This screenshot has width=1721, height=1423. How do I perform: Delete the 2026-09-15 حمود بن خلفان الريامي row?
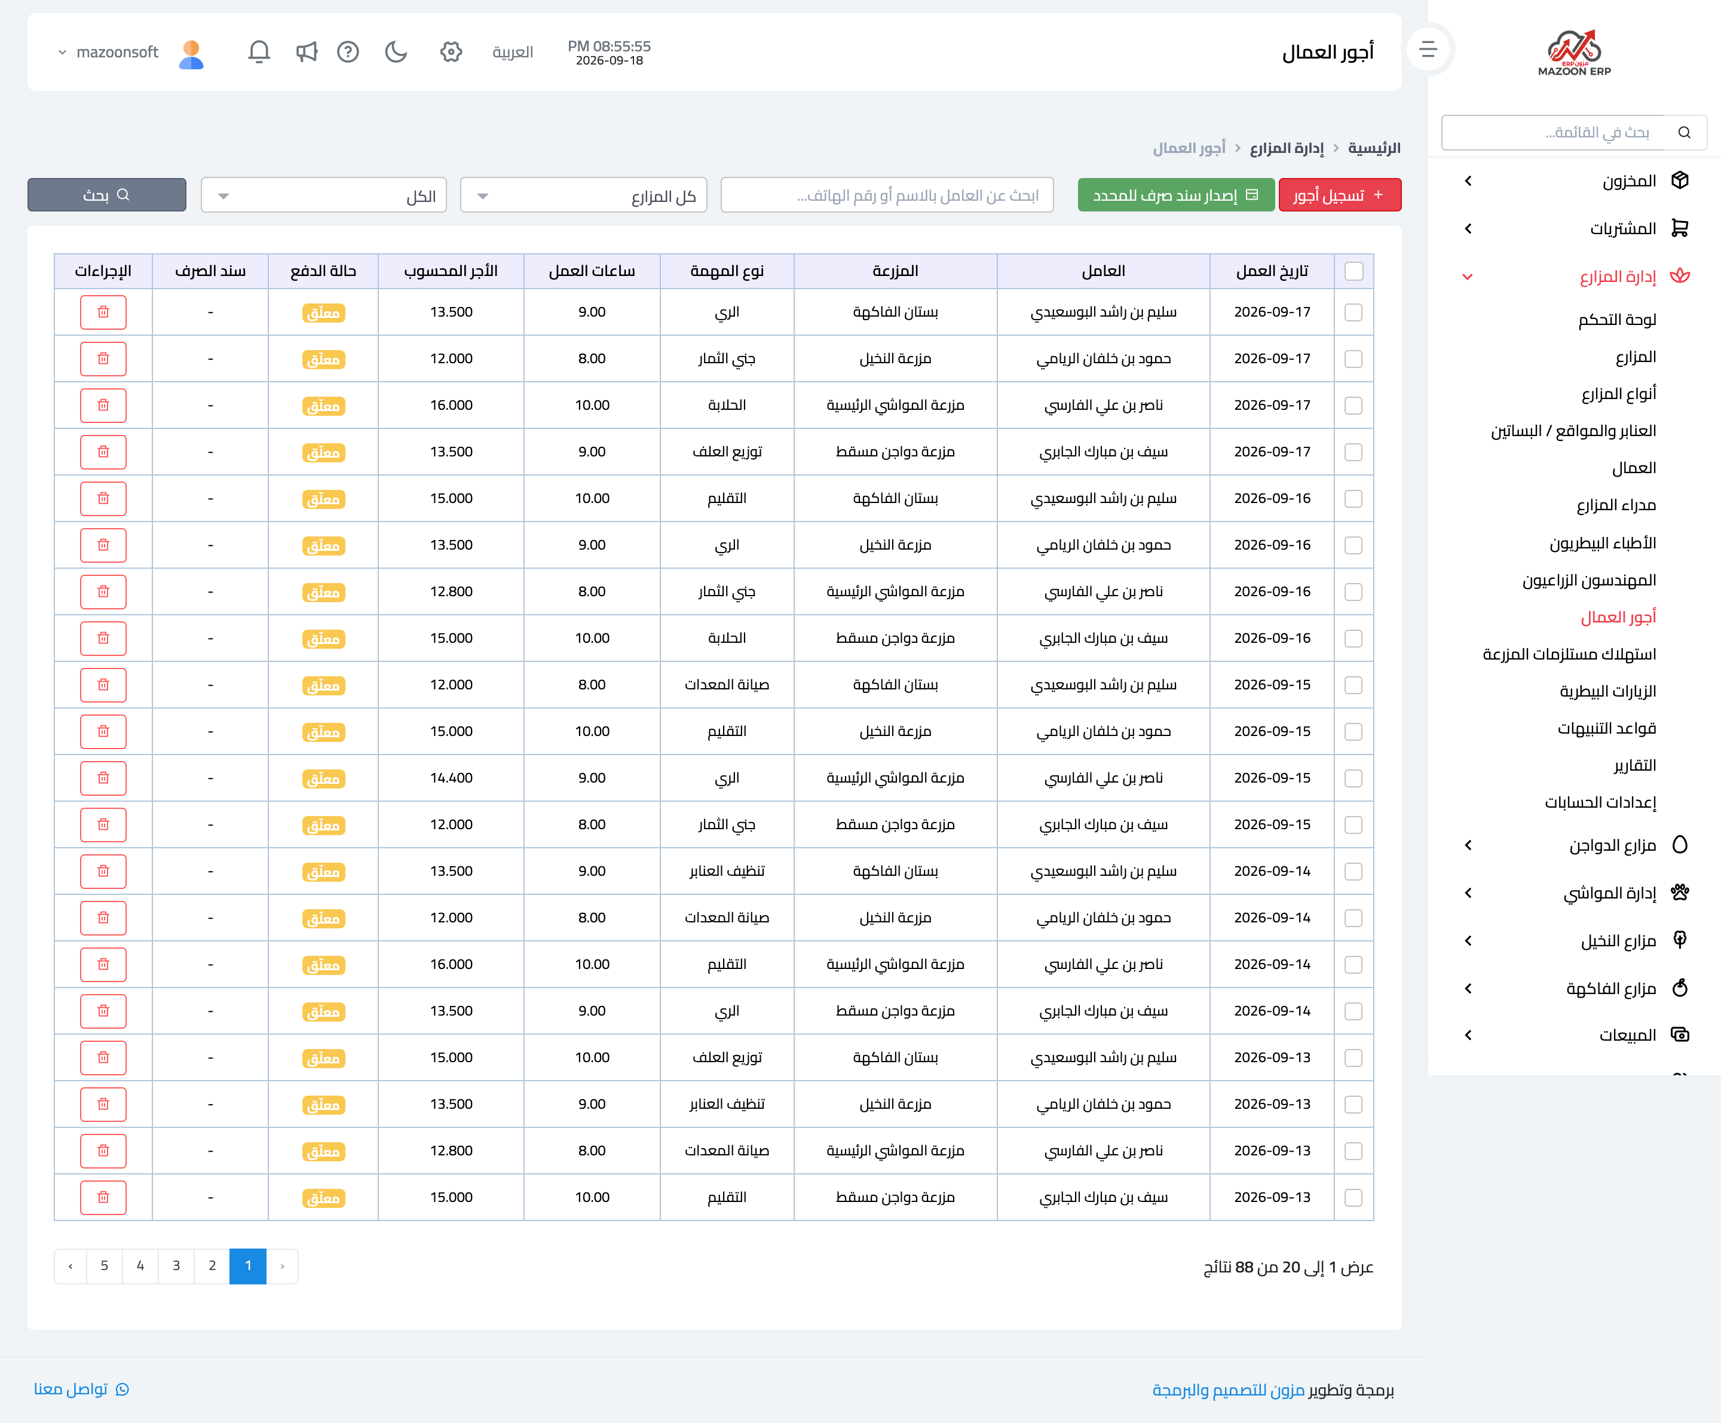(103, 732)
